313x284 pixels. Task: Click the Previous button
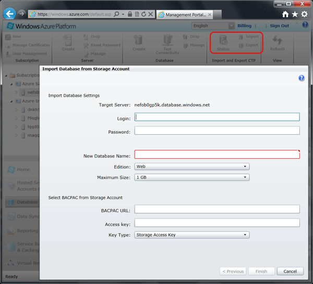[x=233, y=272]
